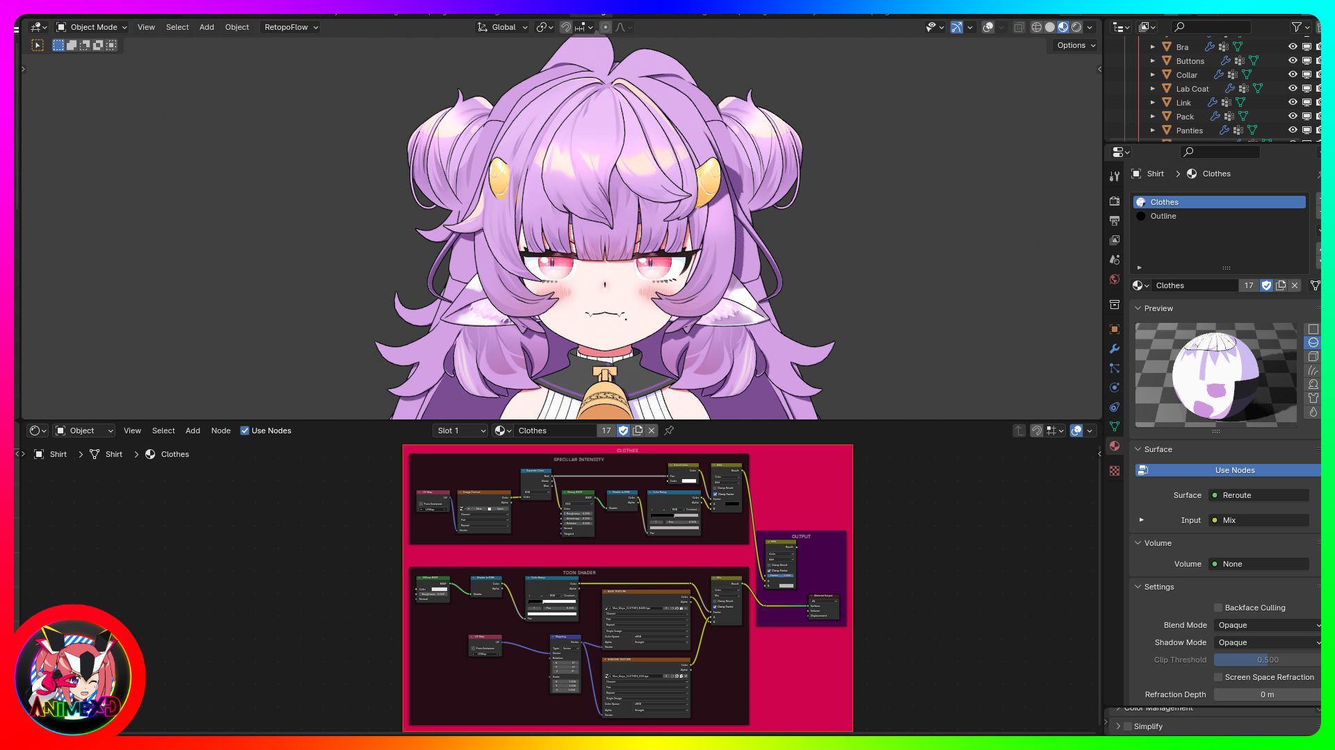The image size is (1335, 750).
Task: Duplicate the Clothes material in properties
Action: click(x=1281, y=285)
